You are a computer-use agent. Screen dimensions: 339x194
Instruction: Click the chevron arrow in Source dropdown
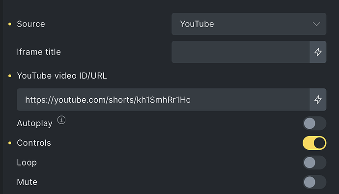316,24
